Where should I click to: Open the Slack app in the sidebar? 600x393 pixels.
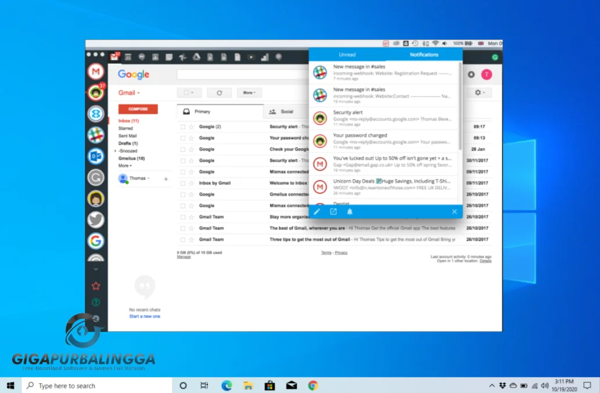pyautogui.click(x=96, y=135)
